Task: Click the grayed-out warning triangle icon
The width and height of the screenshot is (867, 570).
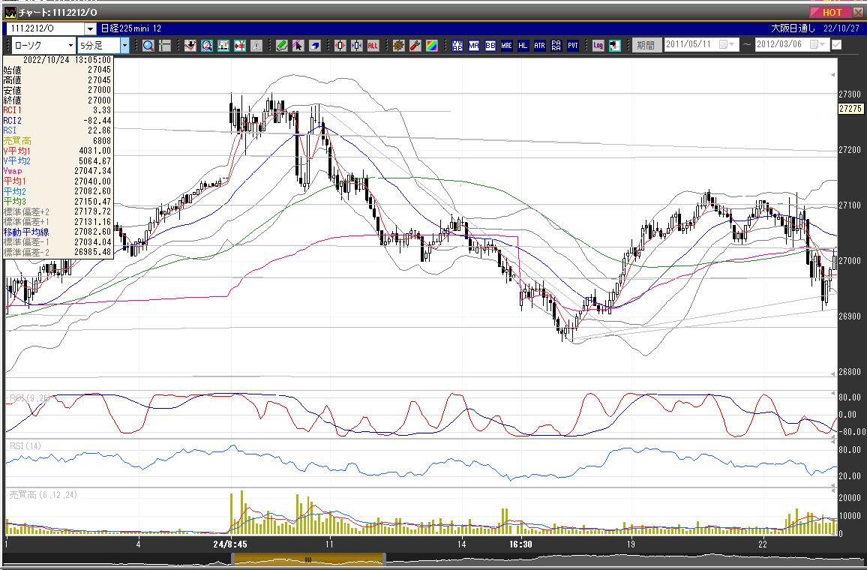Action: pyautogui.click(x=256, y=45)
